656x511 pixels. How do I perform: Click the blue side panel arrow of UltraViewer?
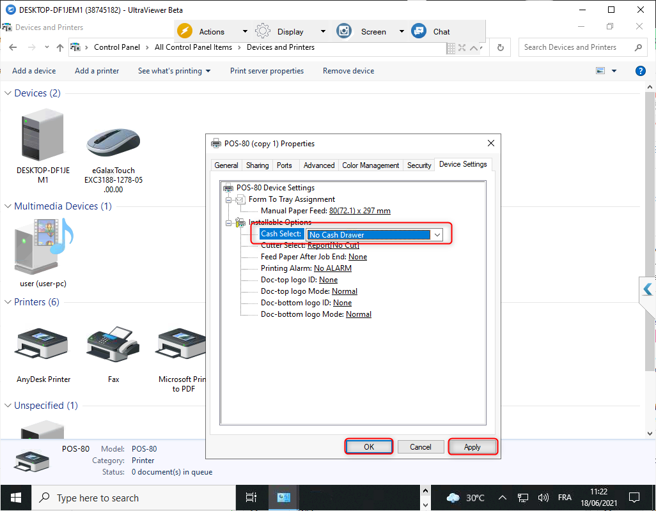pos(648,289)
